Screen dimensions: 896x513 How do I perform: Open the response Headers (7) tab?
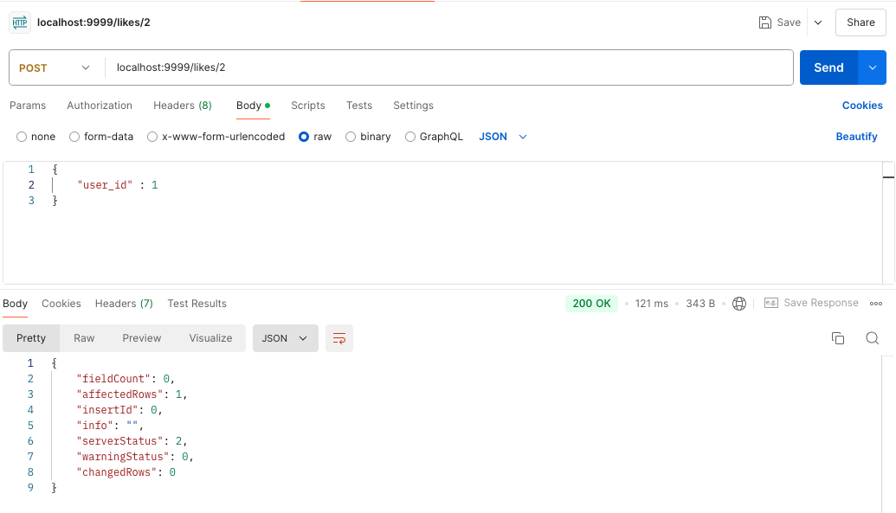coord(124,304)
